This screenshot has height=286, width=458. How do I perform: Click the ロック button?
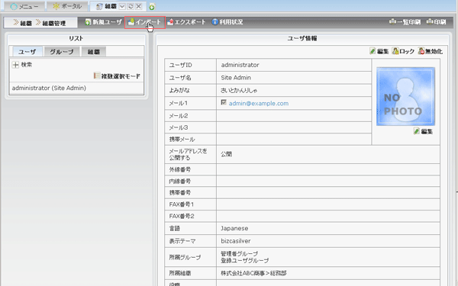tap(403, 51)
